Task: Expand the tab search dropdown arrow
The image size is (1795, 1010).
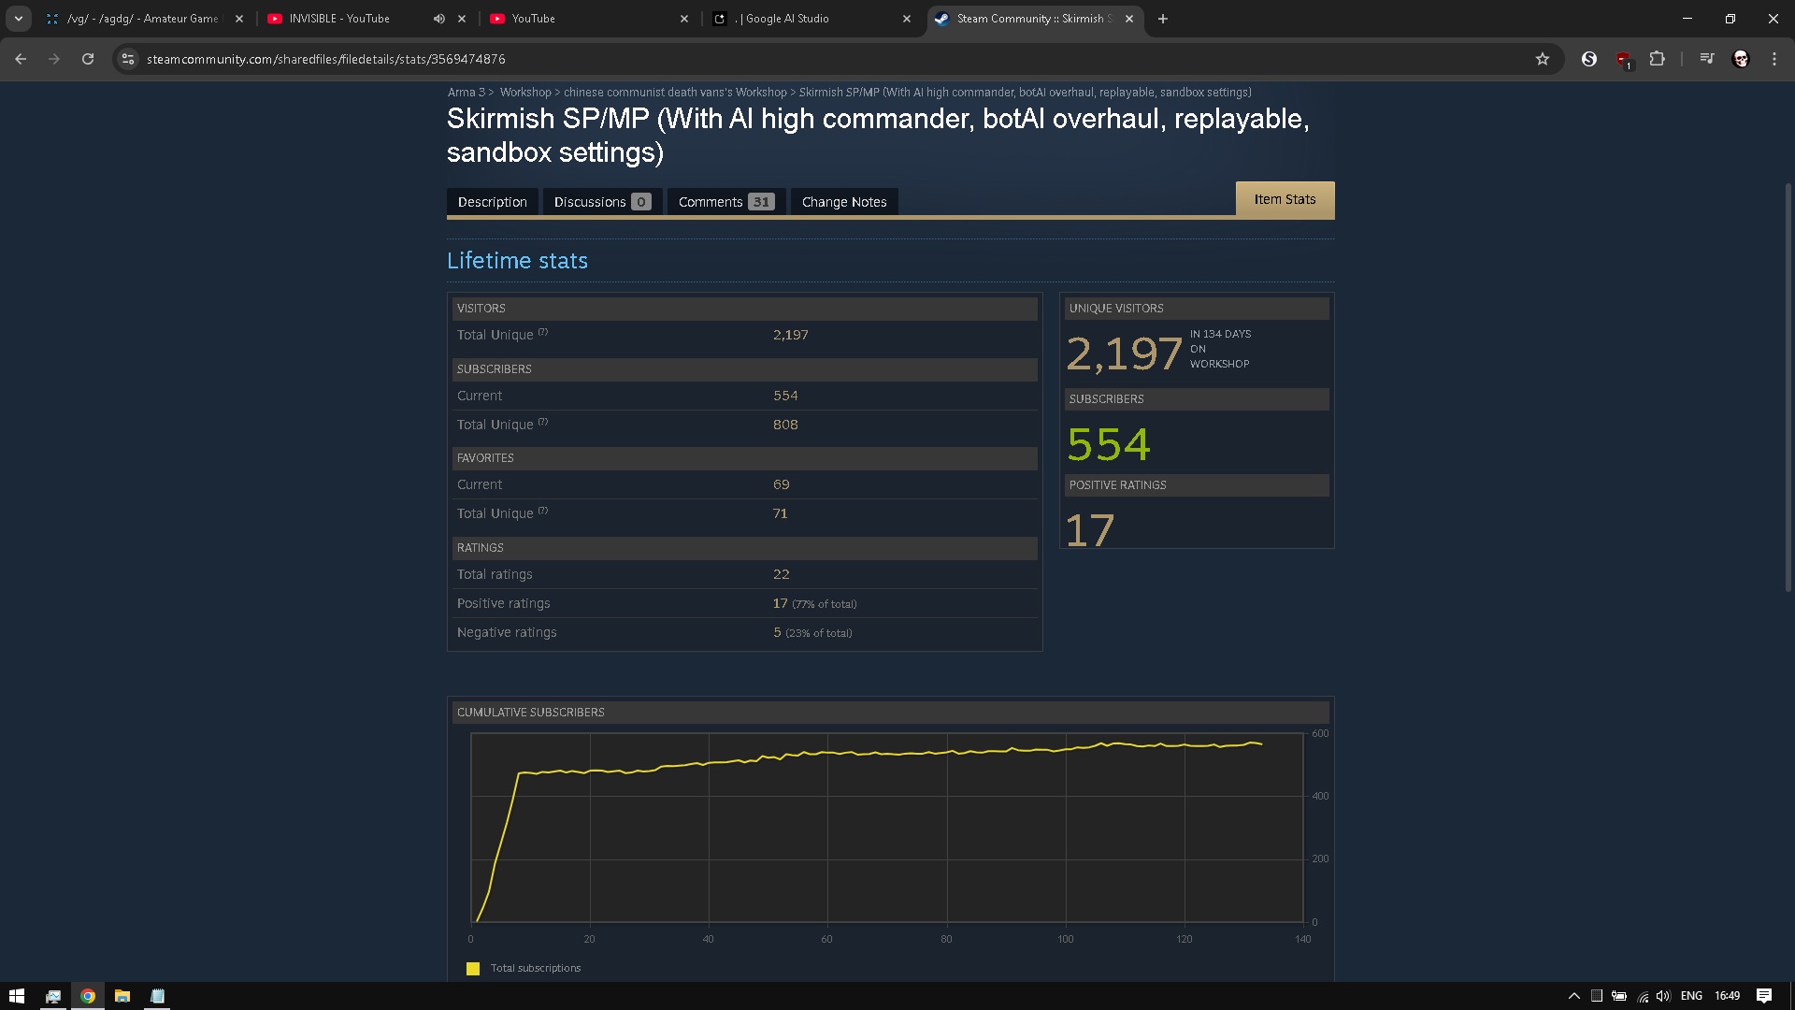Action: point(18,19)
